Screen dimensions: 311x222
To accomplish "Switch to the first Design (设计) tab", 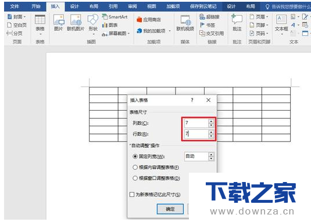I will click(74, 6).
